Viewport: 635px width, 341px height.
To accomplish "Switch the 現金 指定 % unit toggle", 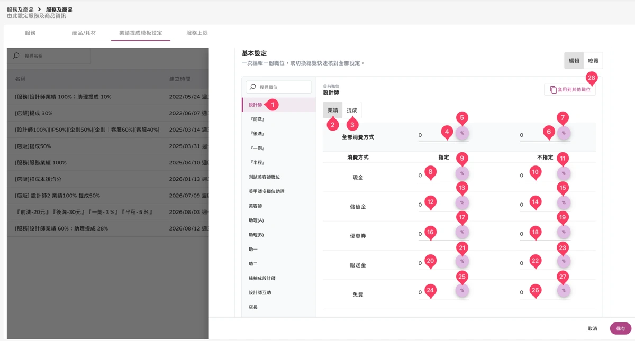I will click(x=462, y=173).
